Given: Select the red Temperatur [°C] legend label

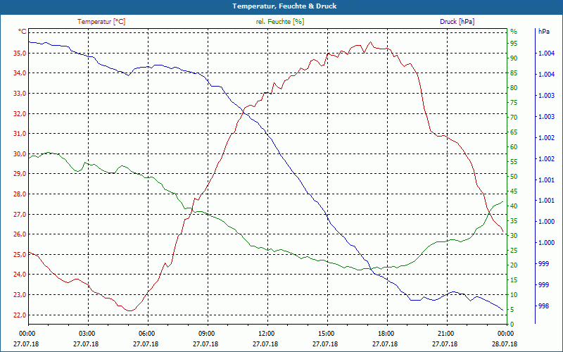Looking at the screenshot, I should tap(101, 22).
